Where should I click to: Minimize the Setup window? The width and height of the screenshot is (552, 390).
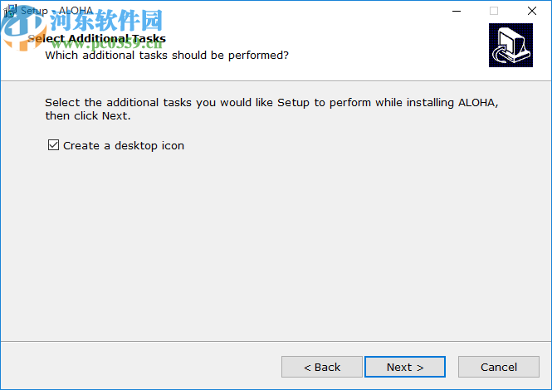[x=456, y=12]
